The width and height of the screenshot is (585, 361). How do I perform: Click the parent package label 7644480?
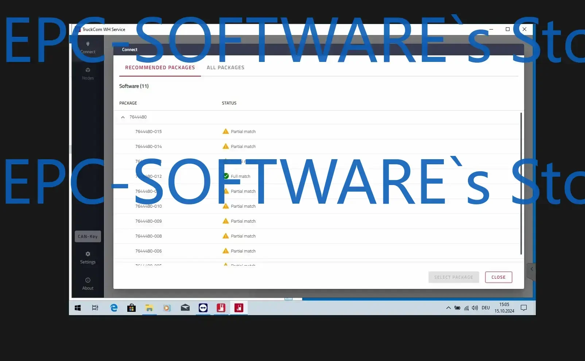pyautogui.click(x=138, y=117)
